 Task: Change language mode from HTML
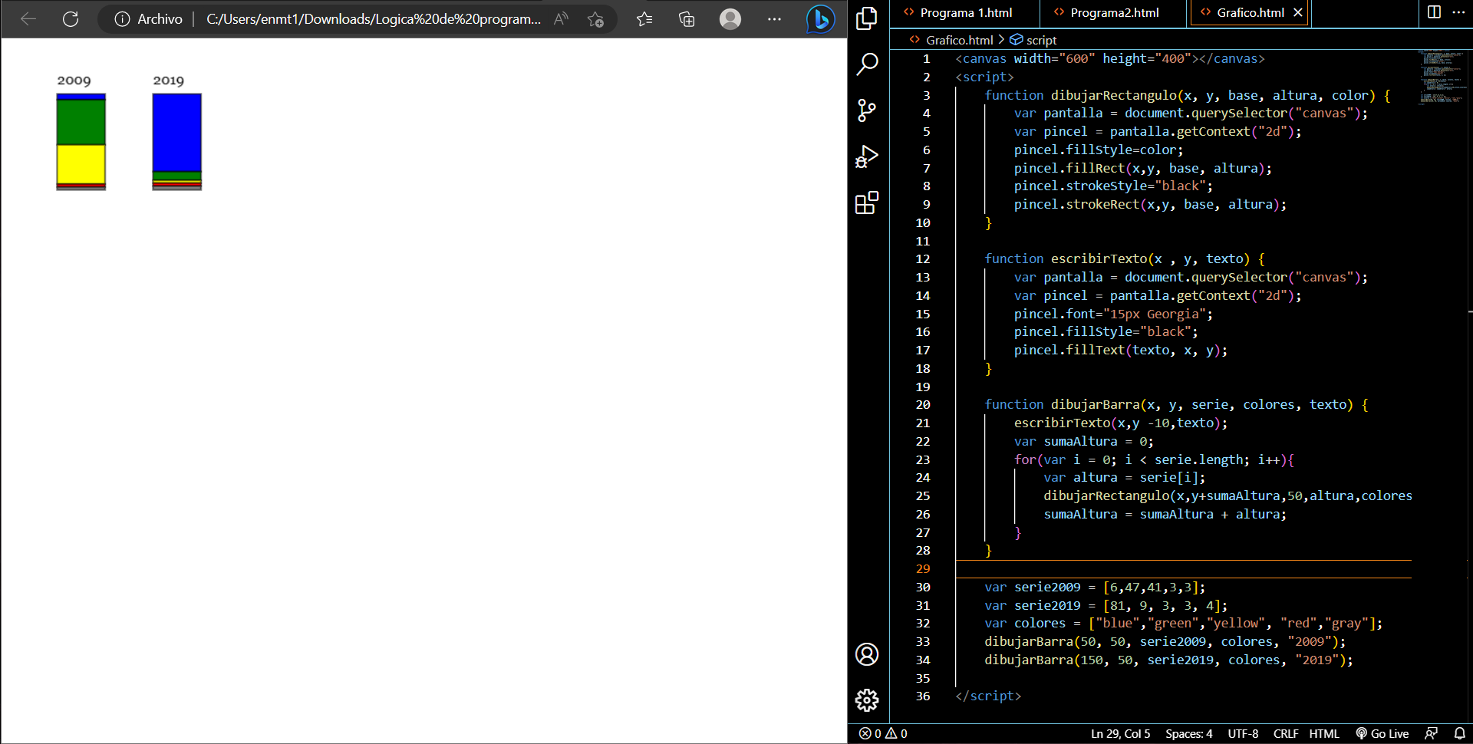point(1324,733)
